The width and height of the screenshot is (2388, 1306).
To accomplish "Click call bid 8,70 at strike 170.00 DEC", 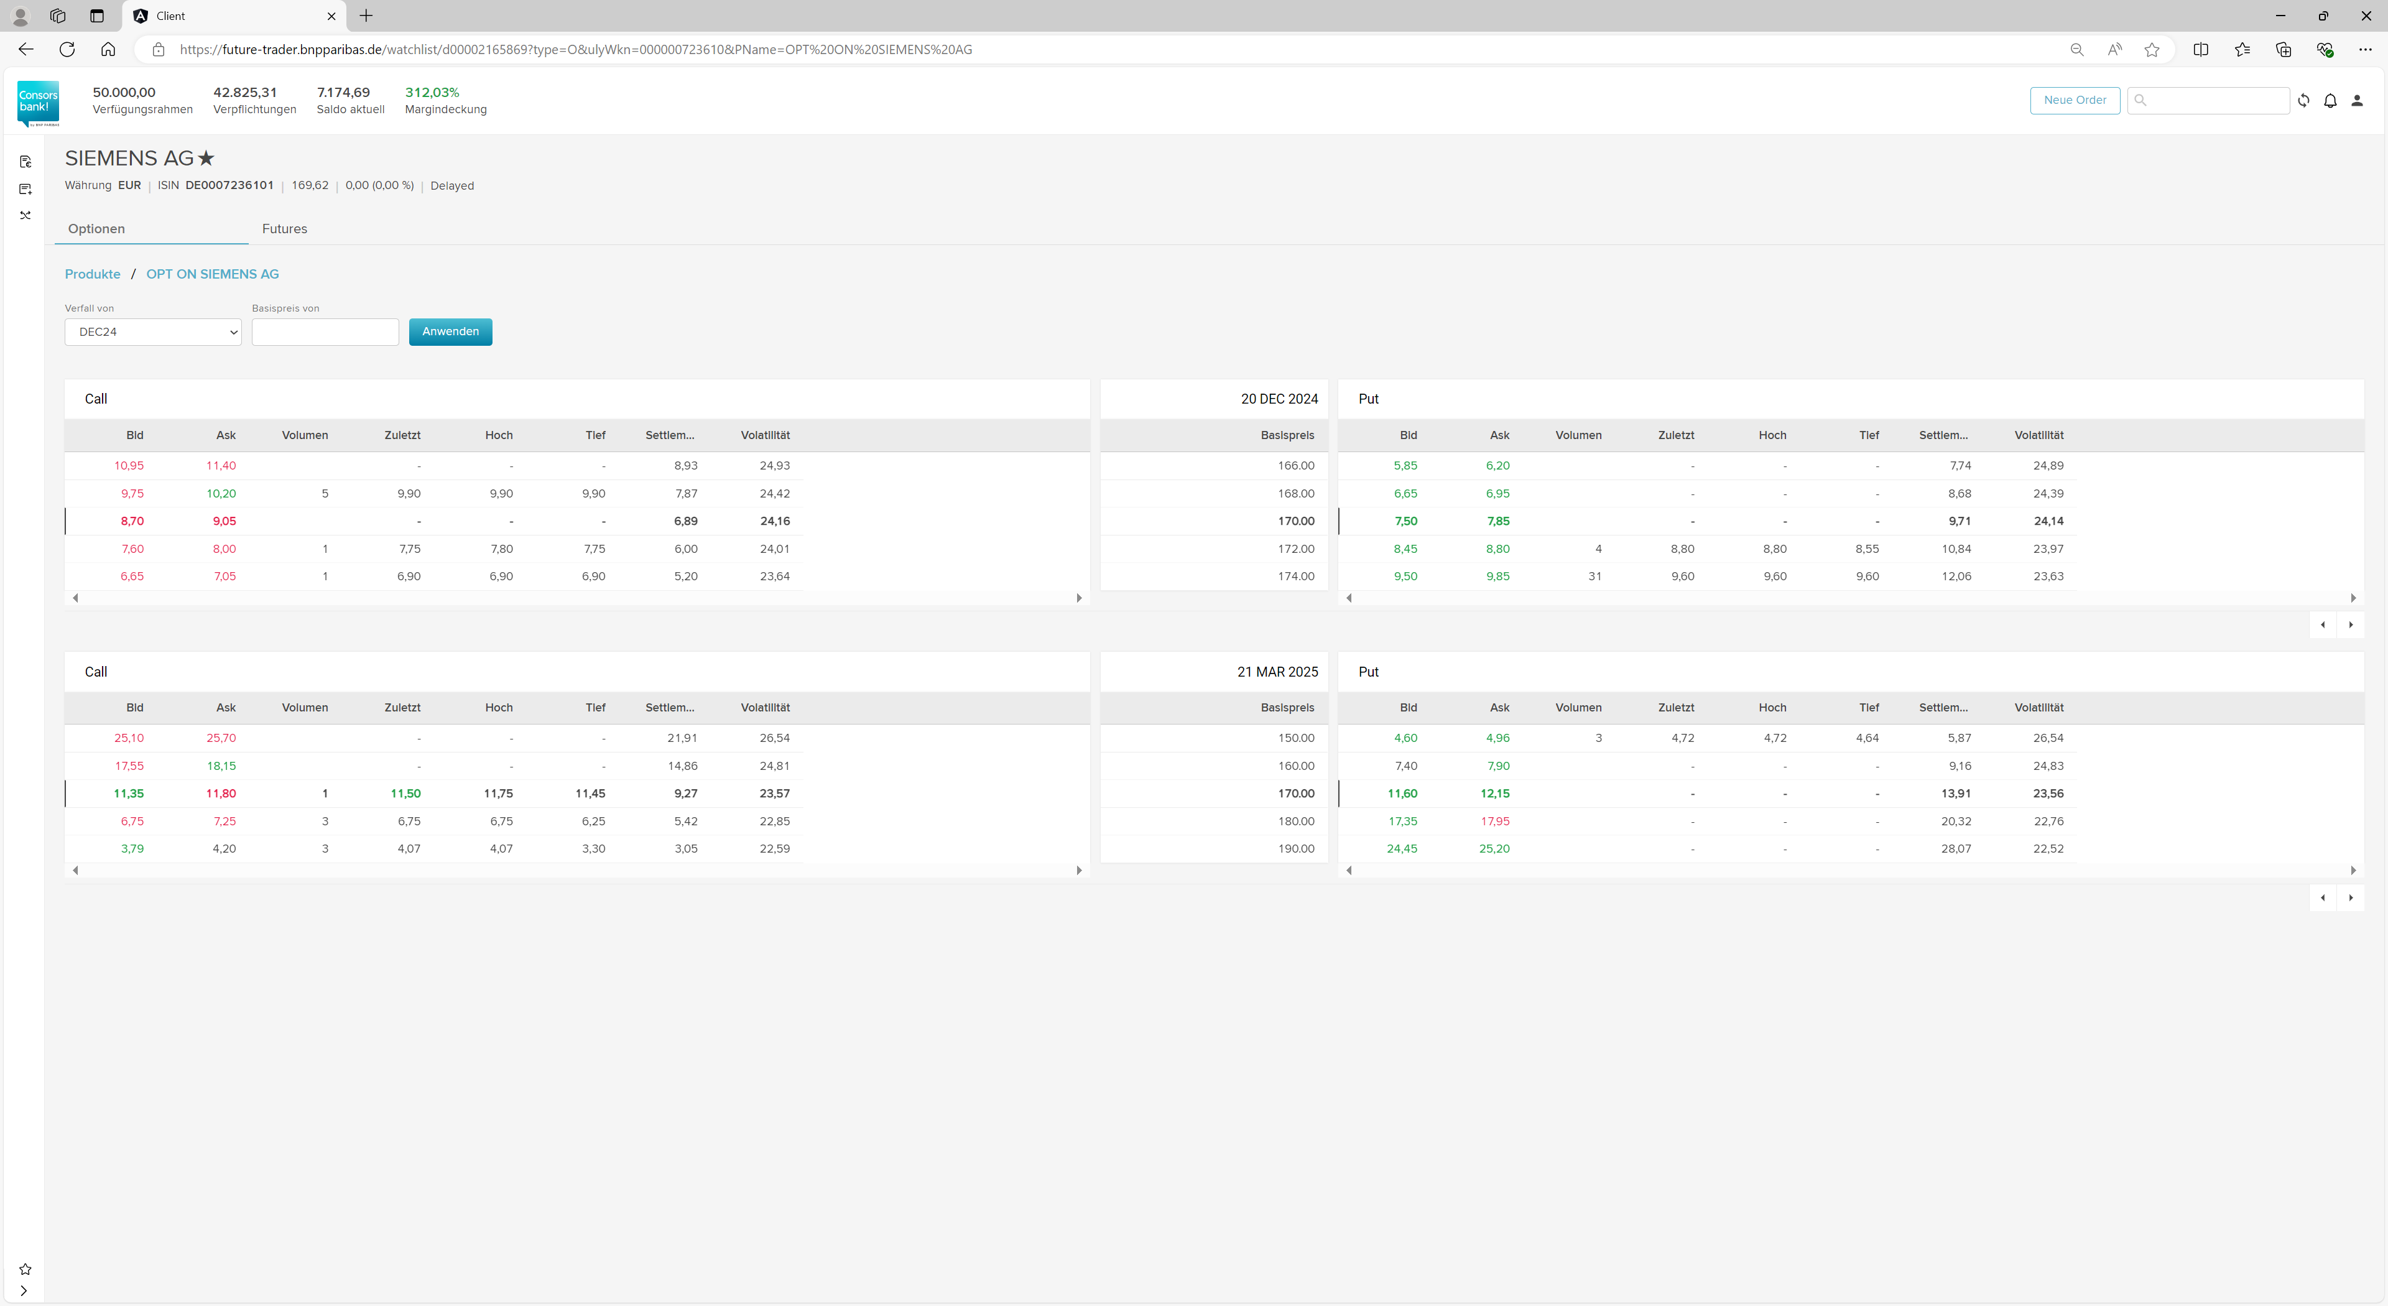I will [x=132, y=522].
